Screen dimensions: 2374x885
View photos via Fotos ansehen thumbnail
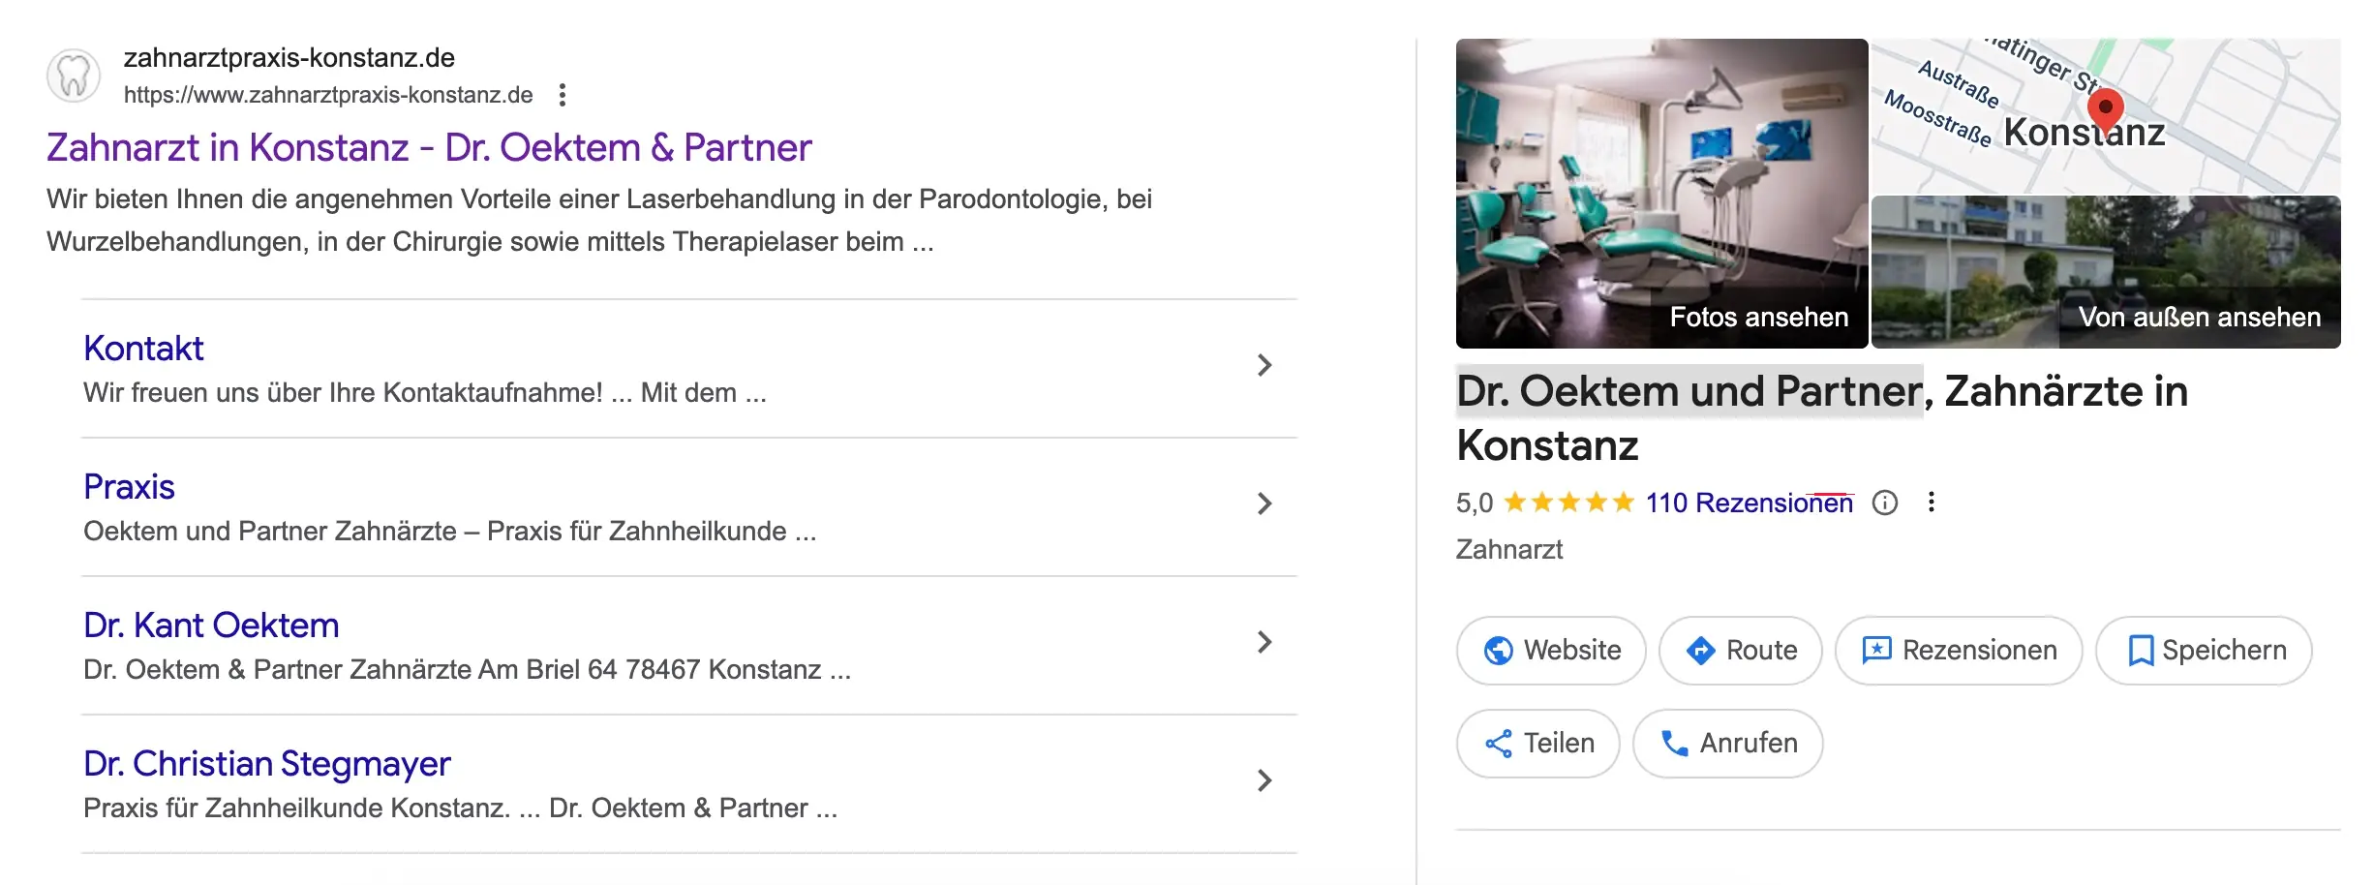pyautogui.click(x=1661, y=194)
